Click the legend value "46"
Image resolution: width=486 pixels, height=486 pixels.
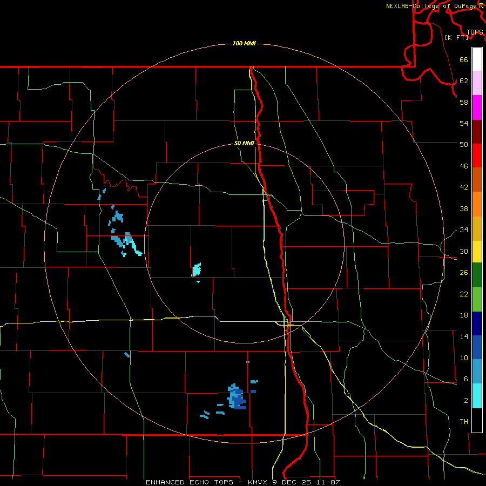464,166
